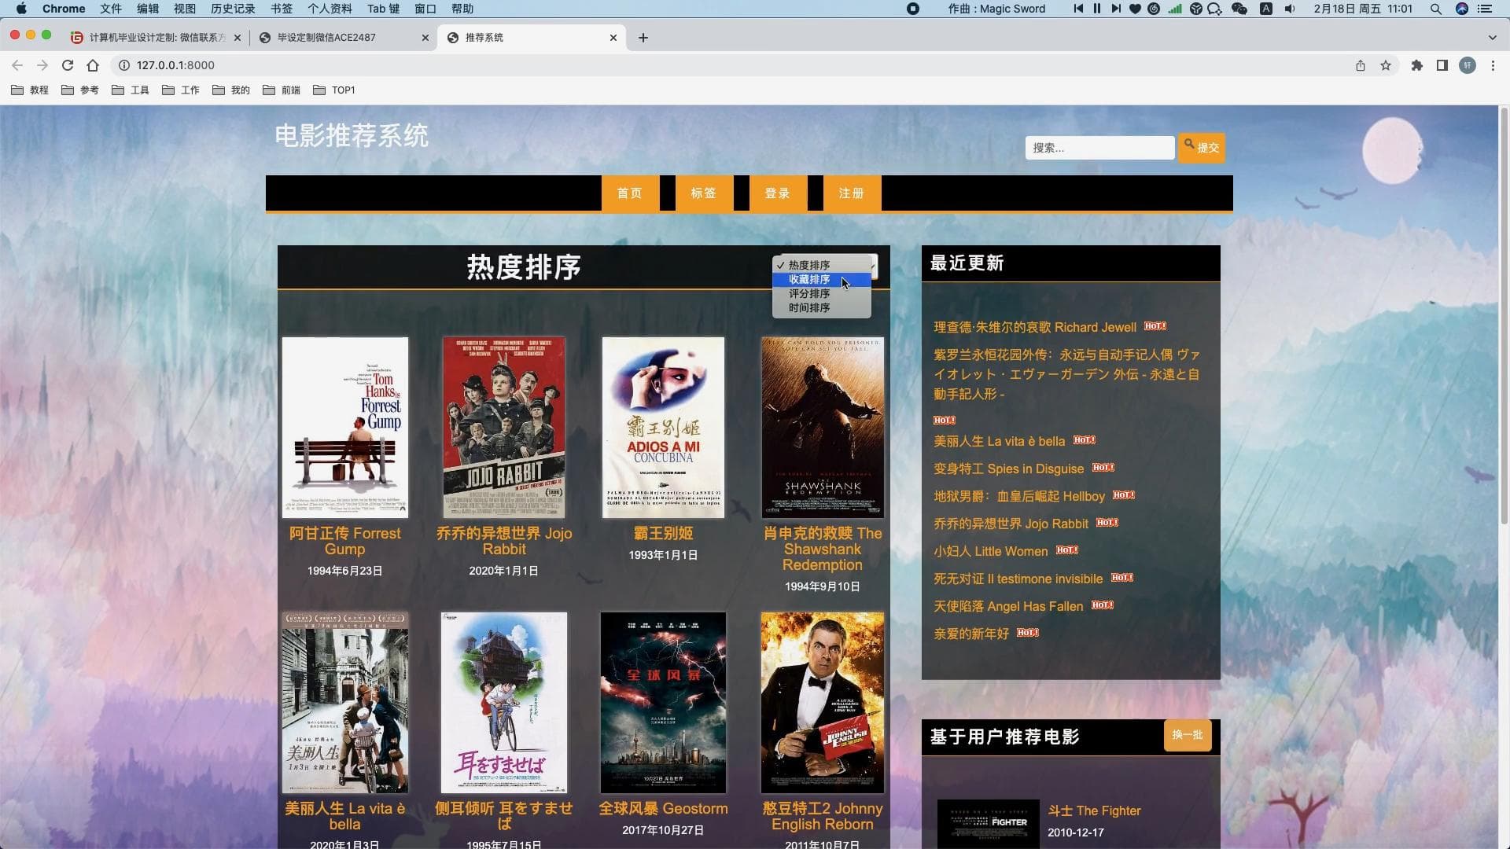
Task: Click the volume speaker icon in menu bar
Action: click(1290, 9)
